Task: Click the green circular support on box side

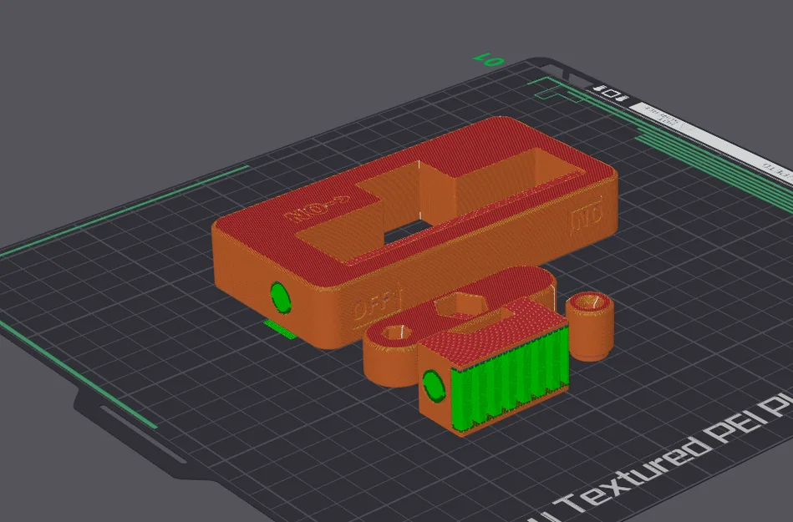Action: point(280,296)
